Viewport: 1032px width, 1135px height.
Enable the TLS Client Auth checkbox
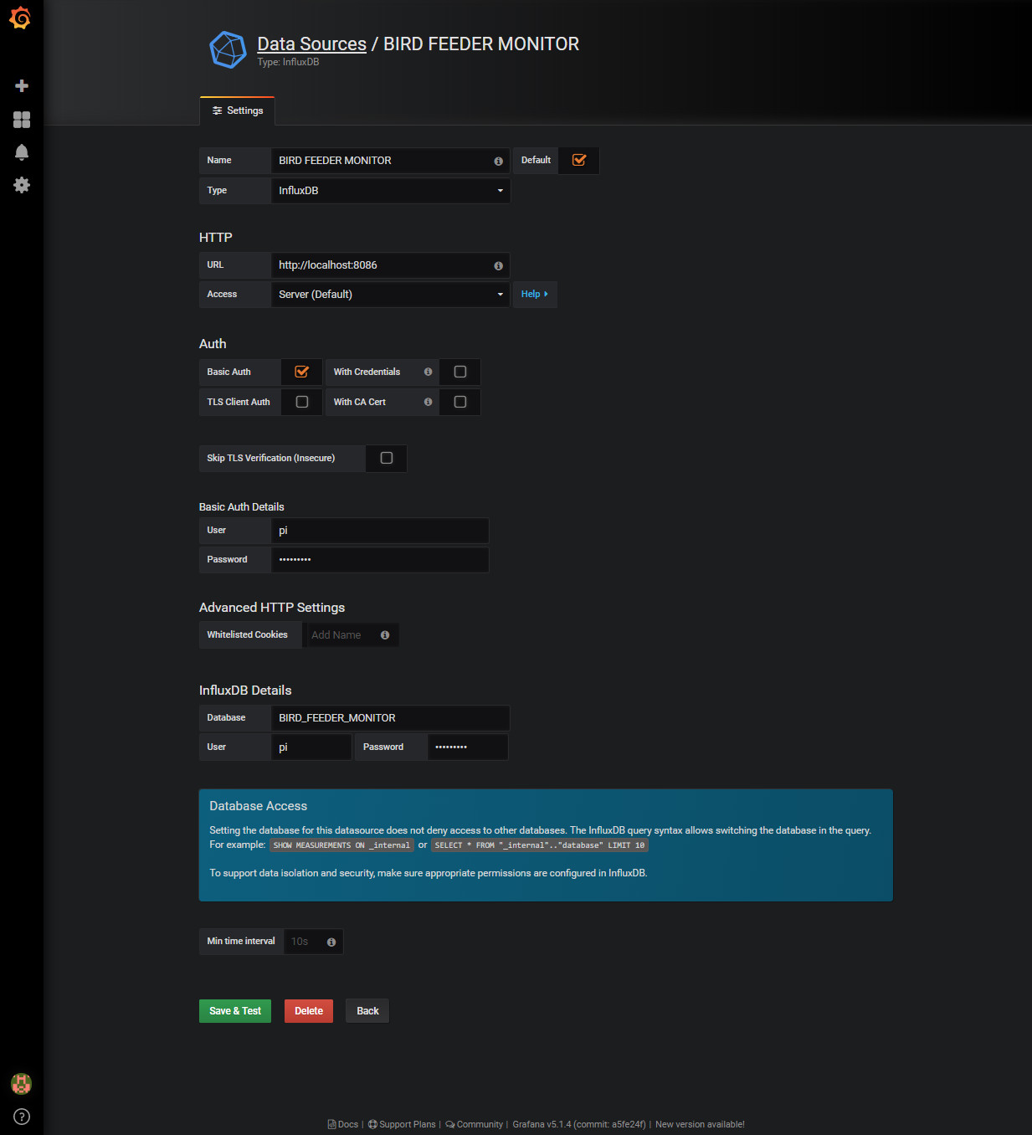tap(302, 402)
